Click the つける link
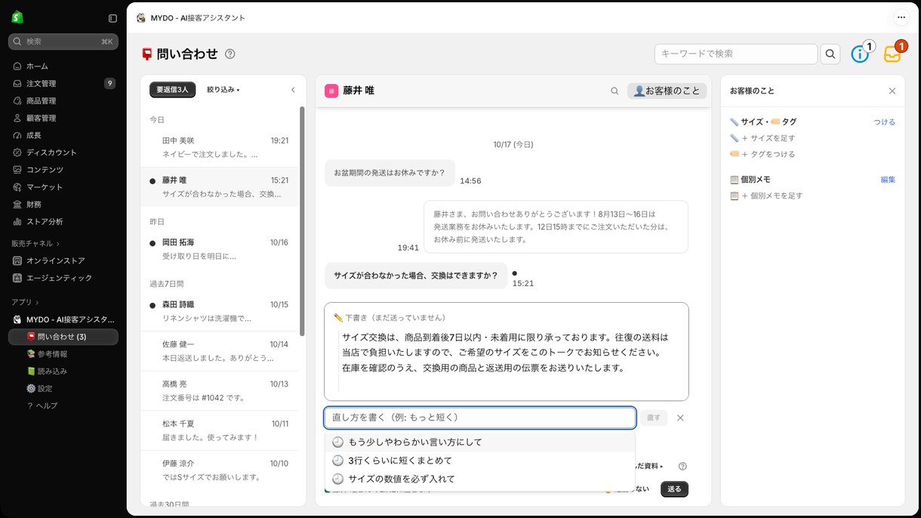Image resolution: width=921 pixels, height=518 pixels. point(885,122)
